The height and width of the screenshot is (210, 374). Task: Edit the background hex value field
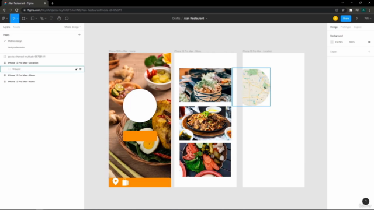click(339, 42)
